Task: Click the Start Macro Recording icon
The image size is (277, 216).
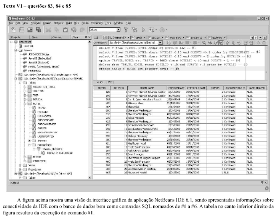Action: pyautogui.click(x=258, y=43)
